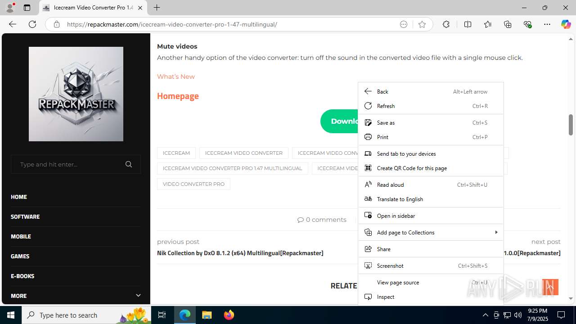Viewport: 576px width, 324px height.
Task: Choose Open in sidebar
Action: [x=431, y=216]
